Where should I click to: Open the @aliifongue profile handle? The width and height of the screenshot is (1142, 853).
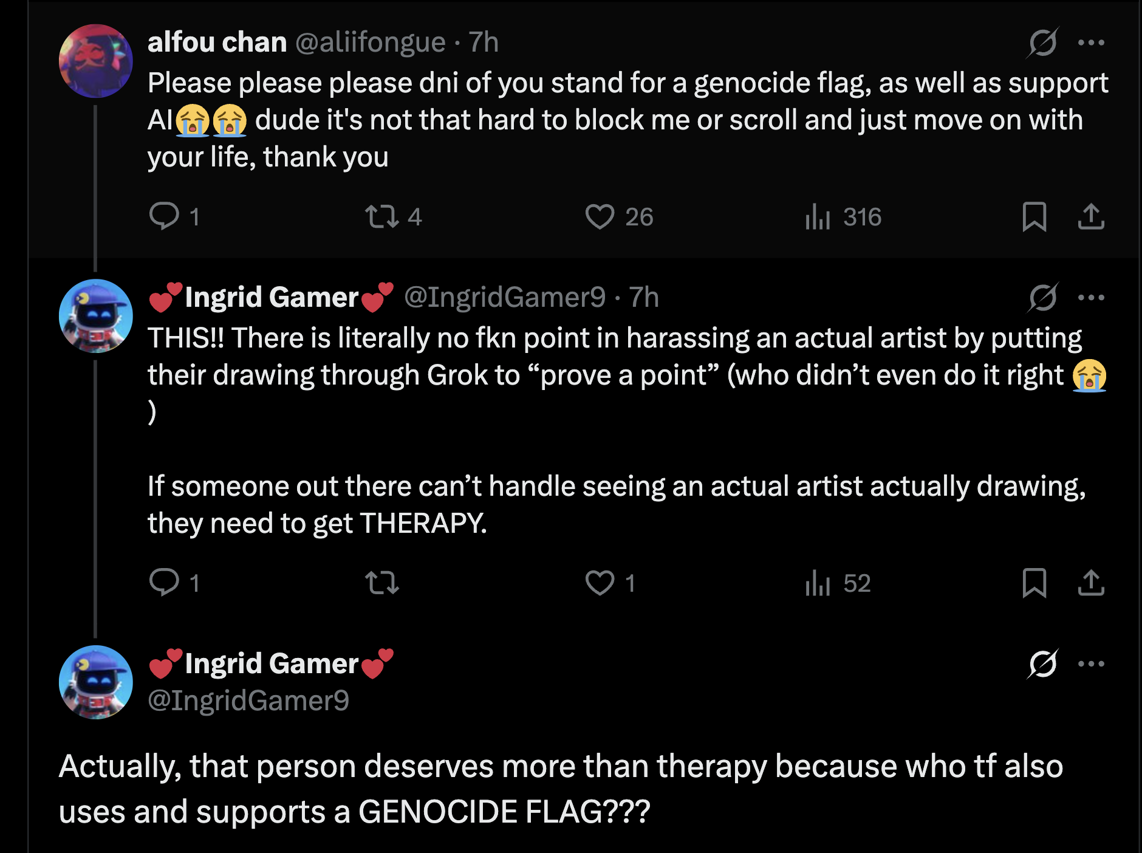click(370, 43)
